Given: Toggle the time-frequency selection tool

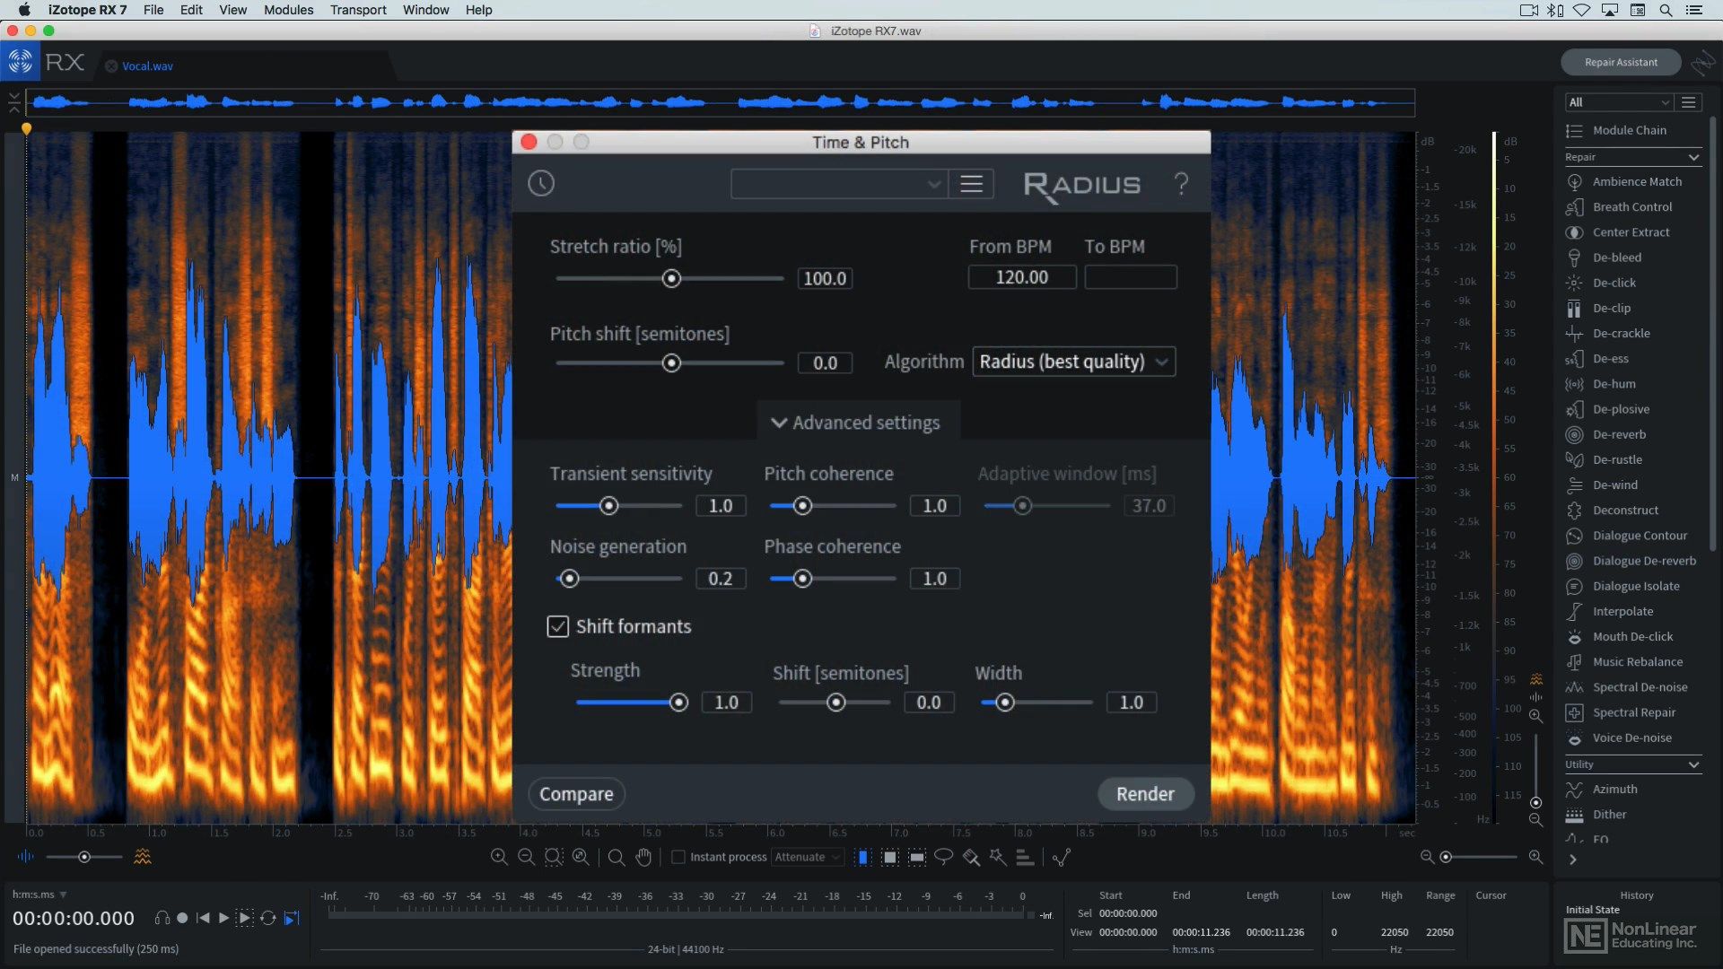Looking at the screenshot, I should (889, 857).
